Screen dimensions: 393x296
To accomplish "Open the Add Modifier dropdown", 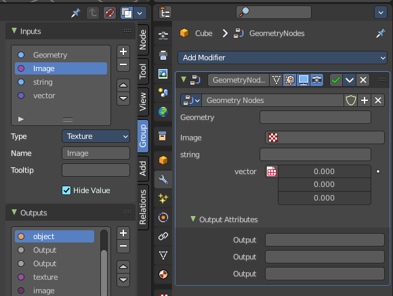I will [x=283, y=58].
